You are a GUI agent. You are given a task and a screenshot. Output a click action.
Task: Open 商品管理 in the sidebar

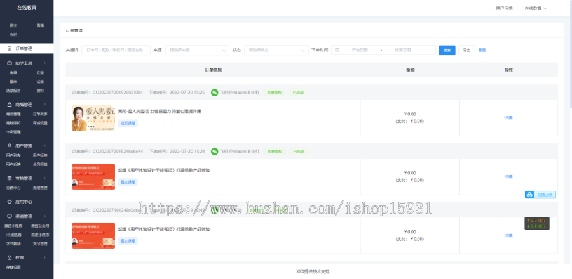point(13,114)
